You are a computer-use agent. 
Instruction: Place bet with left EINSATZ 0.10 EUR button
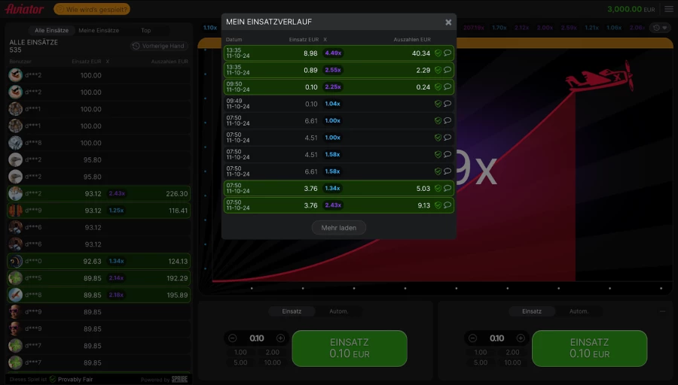350,348
